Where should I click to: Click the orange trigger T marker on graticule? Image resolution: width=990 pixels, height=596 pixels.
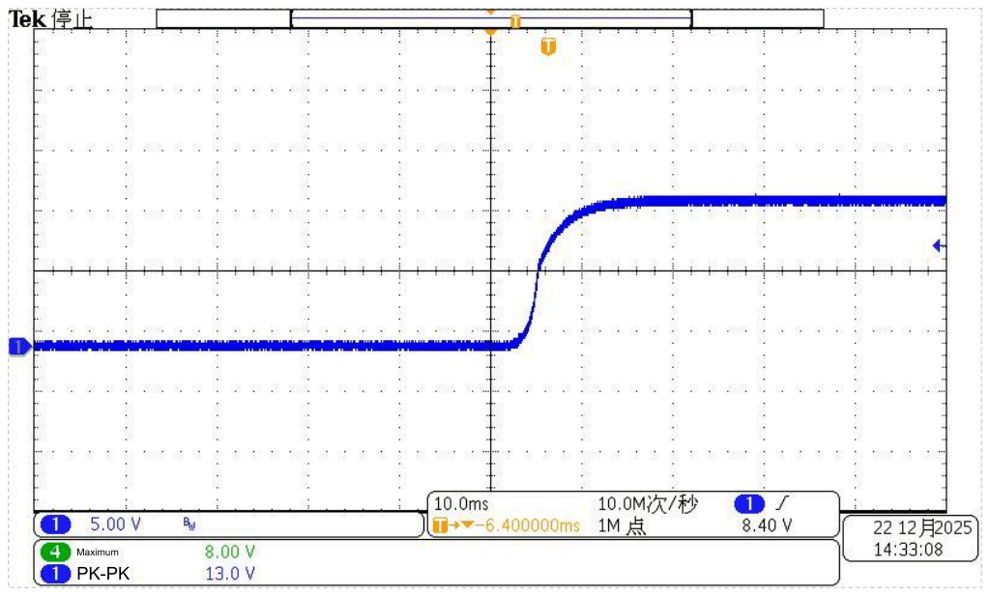point(548,46)
